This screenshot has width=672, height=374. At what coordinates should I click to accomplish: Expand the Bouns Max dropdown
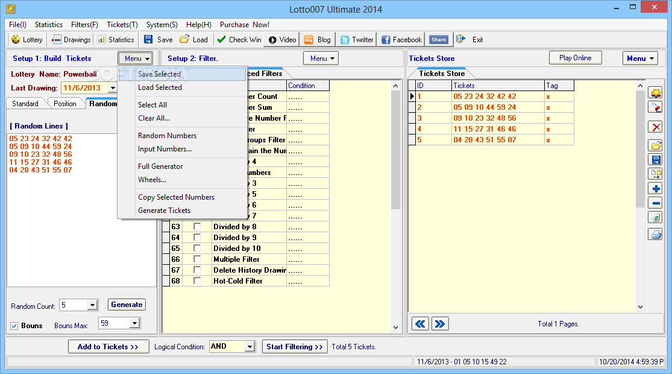click(x=134, y=323)
